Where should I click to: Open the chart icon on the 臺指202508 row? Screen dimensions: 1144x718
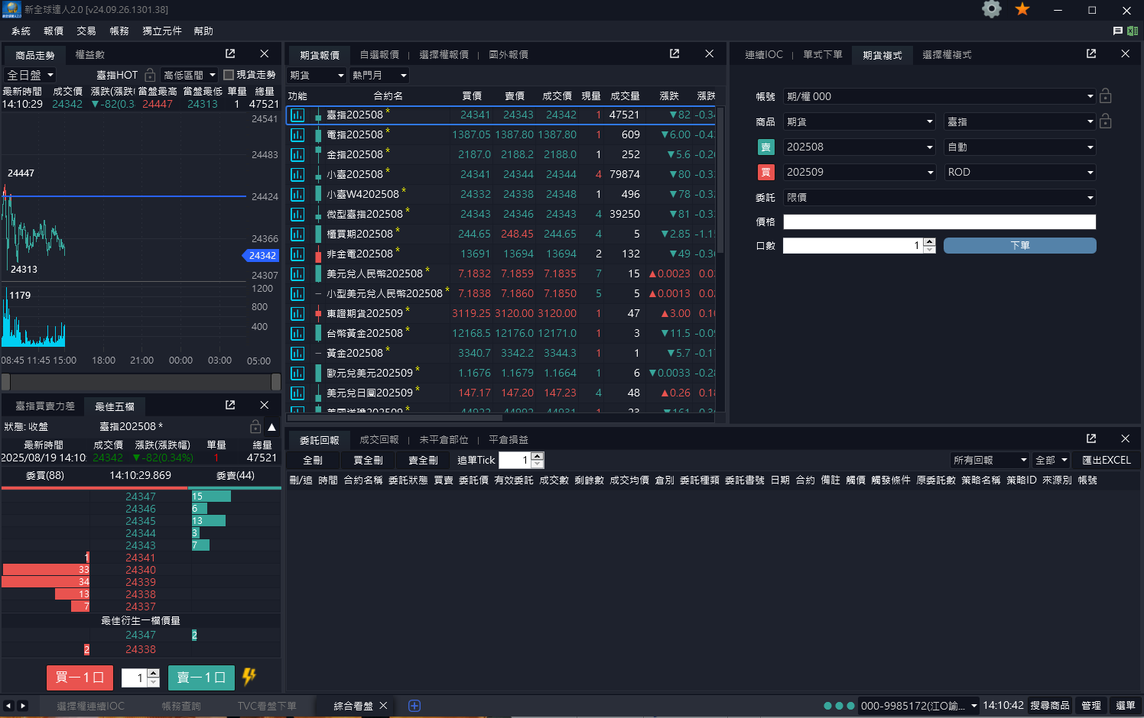297,115
